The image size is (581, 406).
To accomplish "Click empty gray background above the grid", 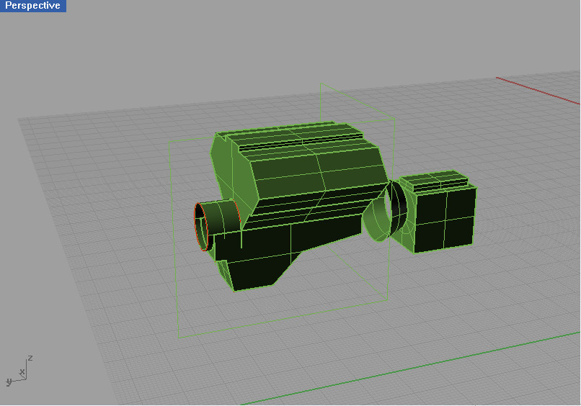I will (216, 50).
